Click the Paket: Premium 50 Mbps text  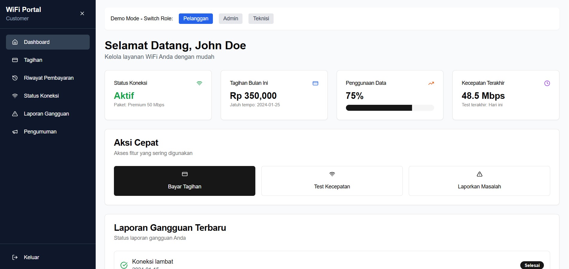click(x=139, y=105)
